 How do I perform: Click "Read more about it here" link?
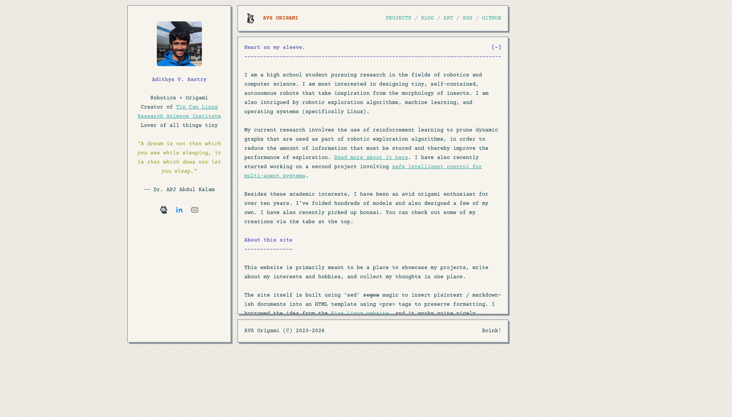pyautogui.click(x=371, y=158)
